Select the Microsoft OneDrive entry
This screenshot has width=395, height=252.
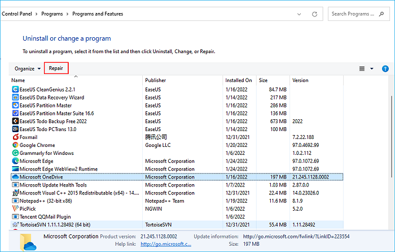[x=177, y=177]
